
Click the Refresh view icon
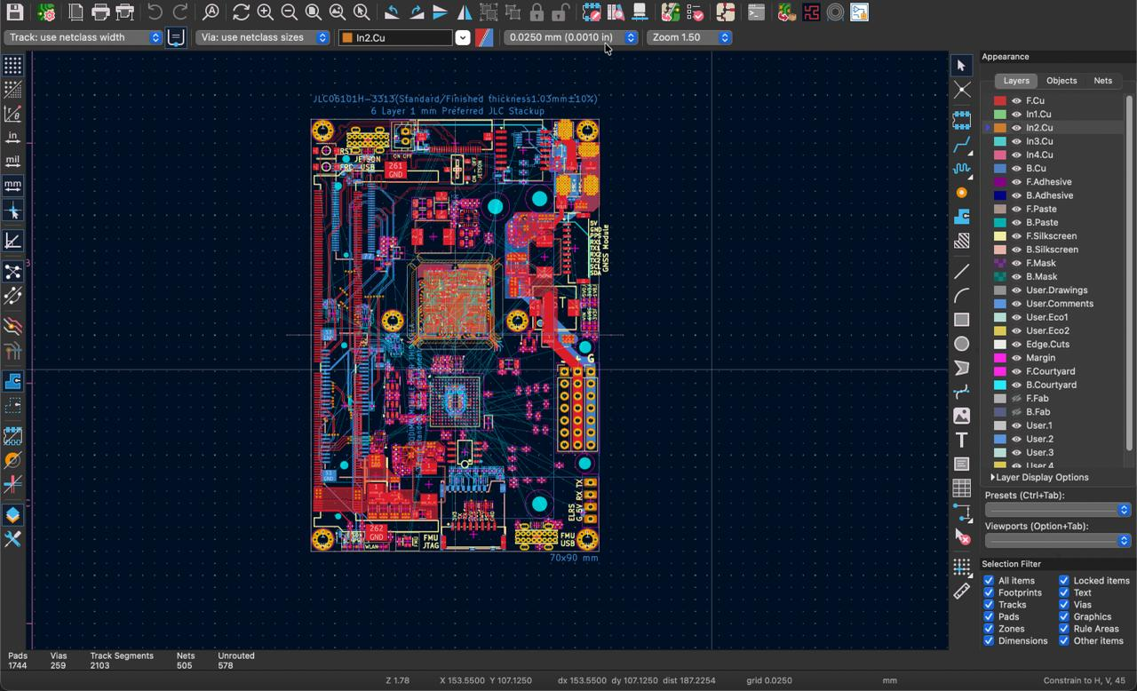241,12
